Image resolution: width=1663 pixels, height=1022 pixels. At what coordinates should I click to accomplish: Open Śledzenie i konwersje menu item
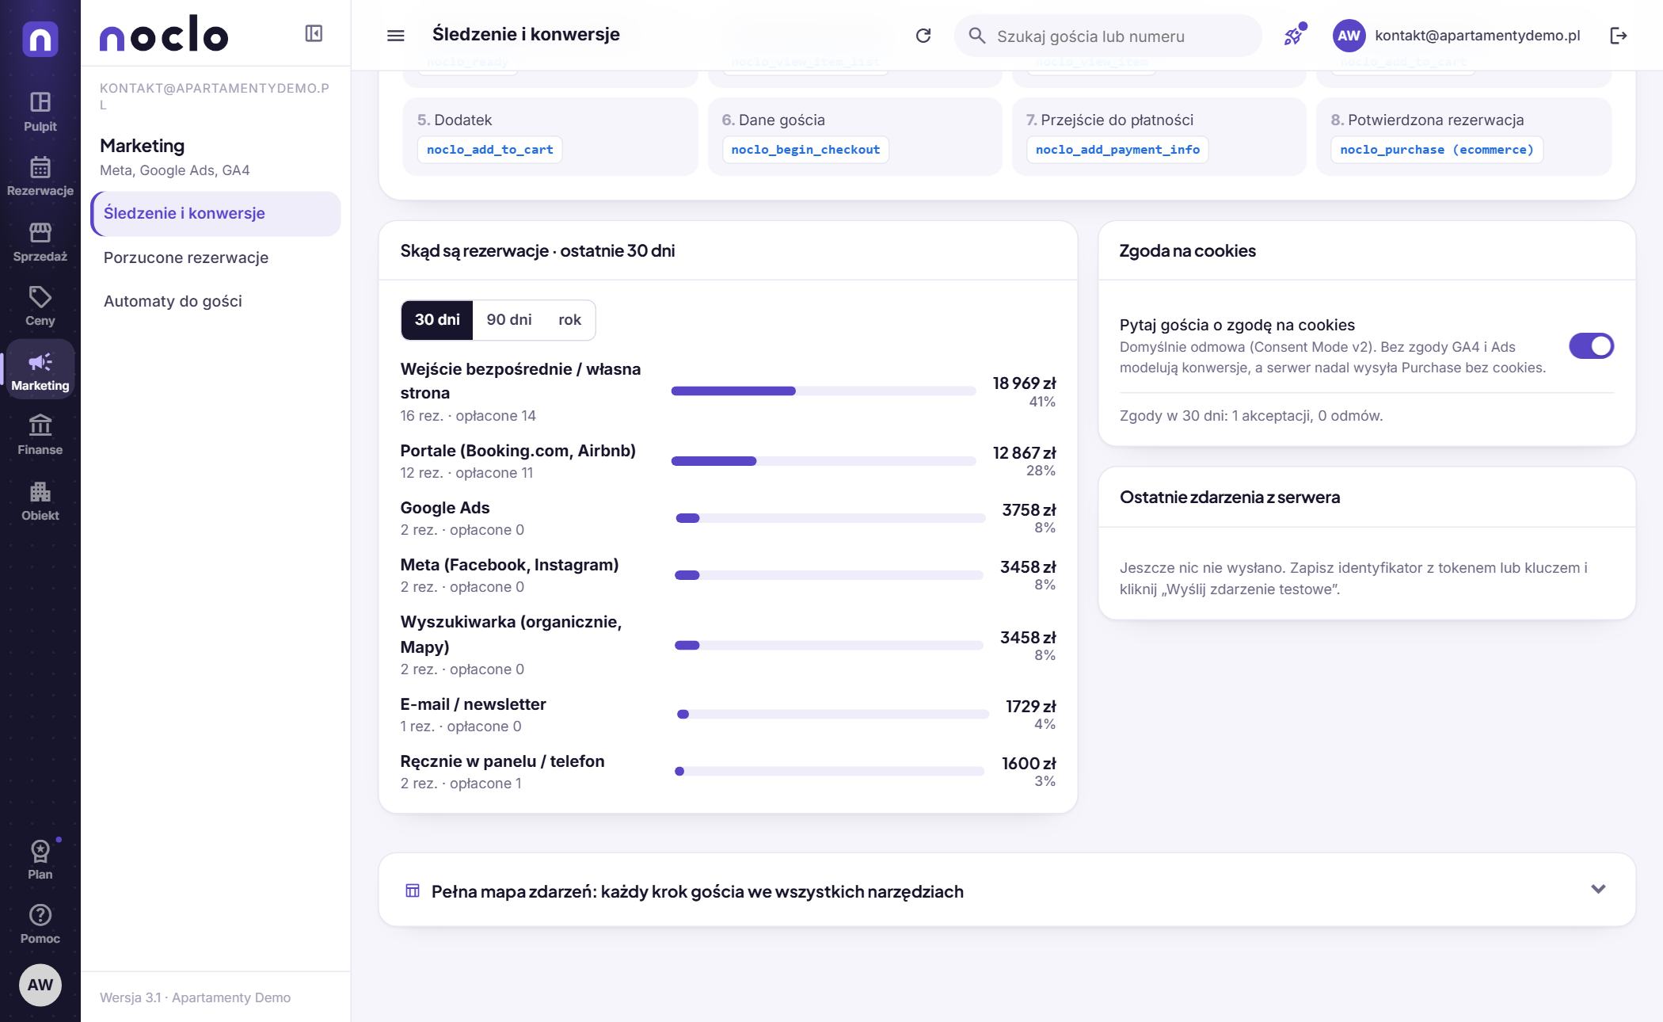(215, 214)
